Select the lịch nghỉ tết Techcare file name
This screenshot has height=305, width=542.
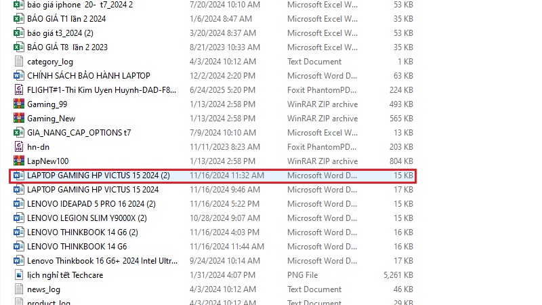coord(65,275)
